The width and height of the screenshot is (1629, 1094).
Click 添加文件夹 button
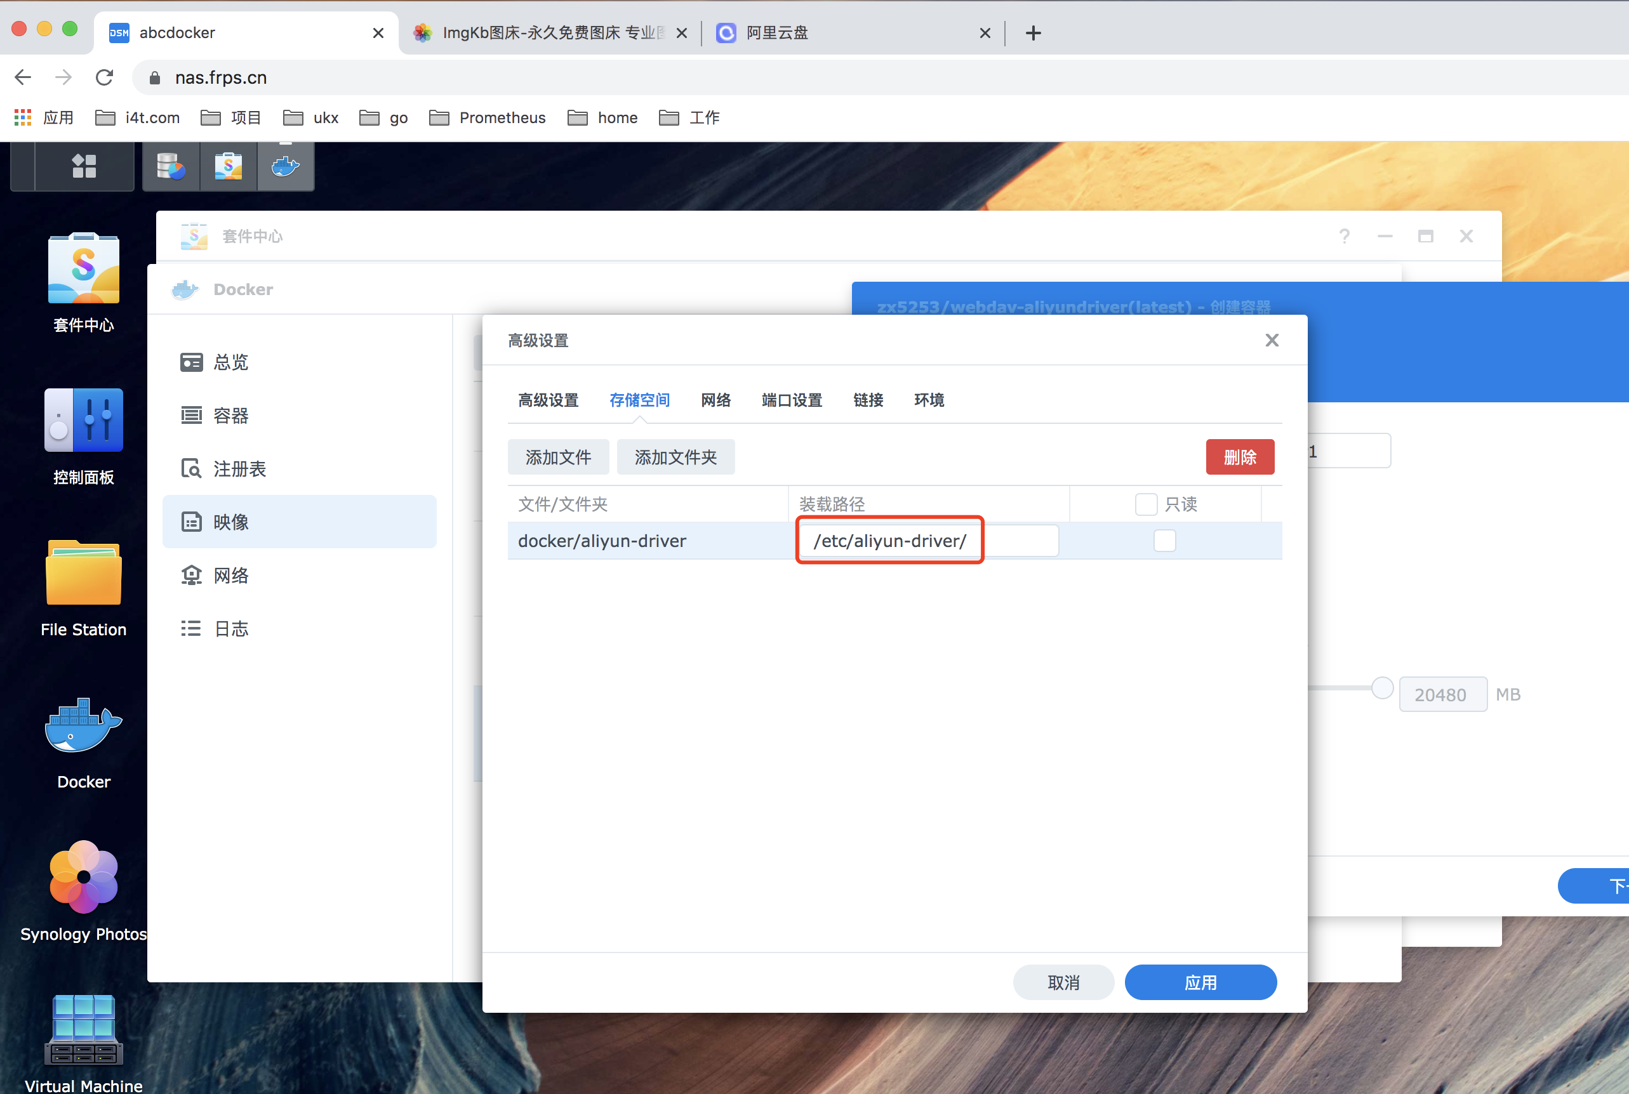point(675,457)
